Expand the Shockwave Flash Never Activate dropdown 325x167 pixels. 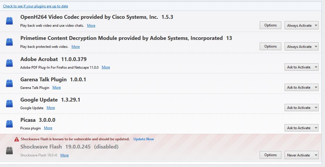coord(301,155)
